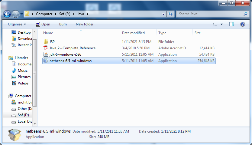Click the Adobe Acrobat D... type cell
252x145 pixels.
(x=173, y=48)
